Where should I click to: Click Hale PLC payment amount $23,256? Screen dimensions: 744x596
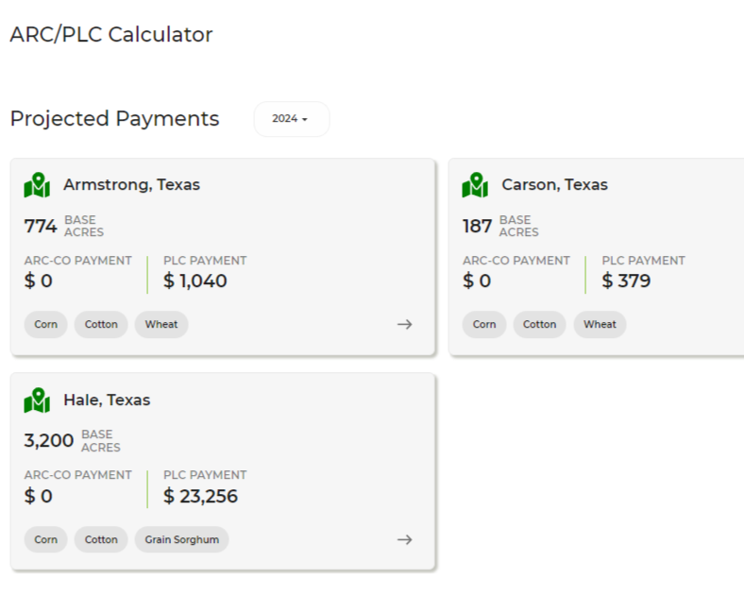pos(200,496)
